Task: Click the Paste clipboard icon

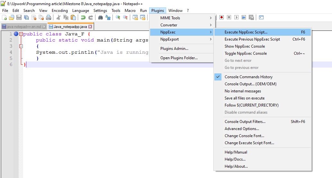Action: click(x=73, y=18)
